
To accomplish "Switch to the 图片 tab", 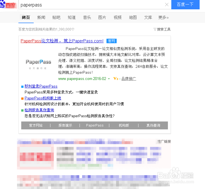I will pyautogui.click(x=102, y=18).
